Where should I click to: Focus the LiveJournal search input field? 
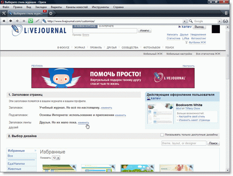click(x=105, y=31)
